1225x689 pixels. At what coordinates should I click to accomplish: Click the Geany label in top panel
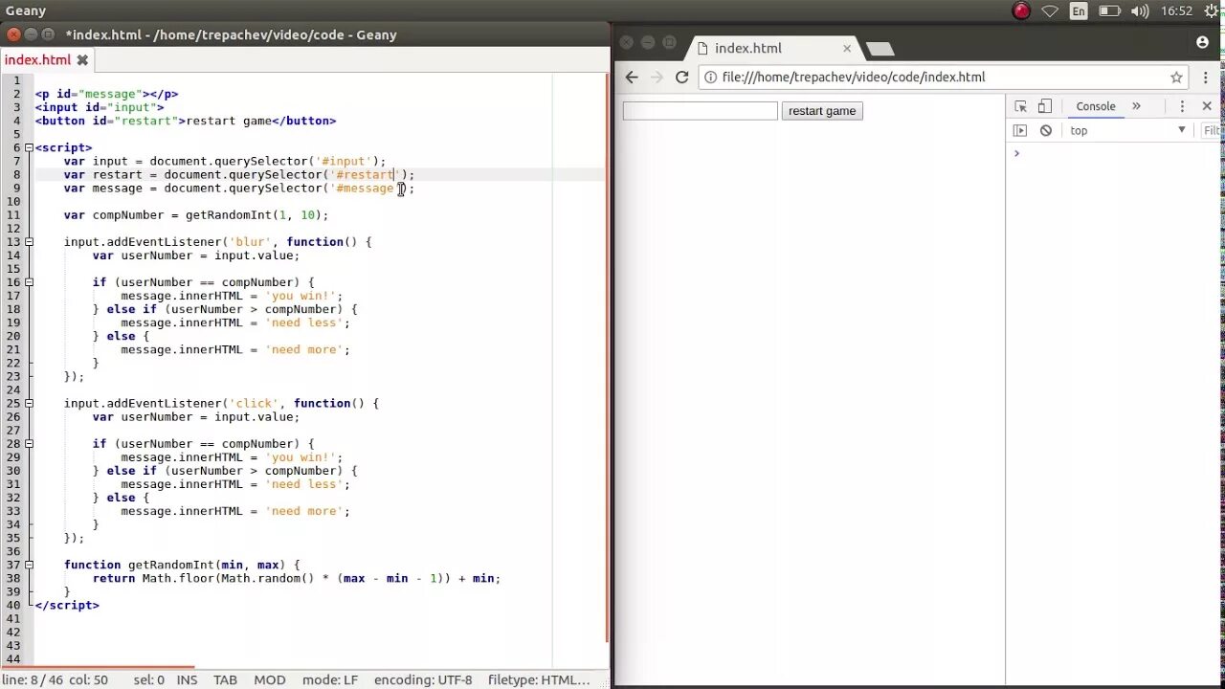tap(26, 11)
